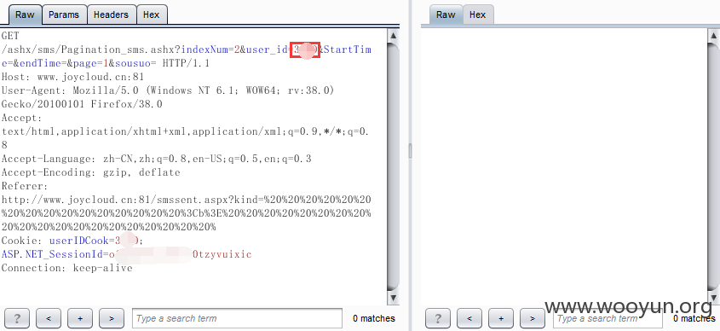Click the request scrollbar down arrow
The image size is (720, 331).
393,298
